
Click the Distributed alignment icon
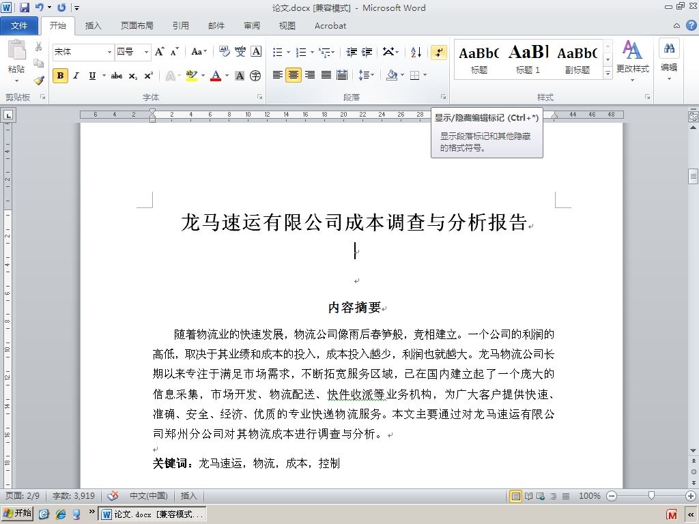342,75
